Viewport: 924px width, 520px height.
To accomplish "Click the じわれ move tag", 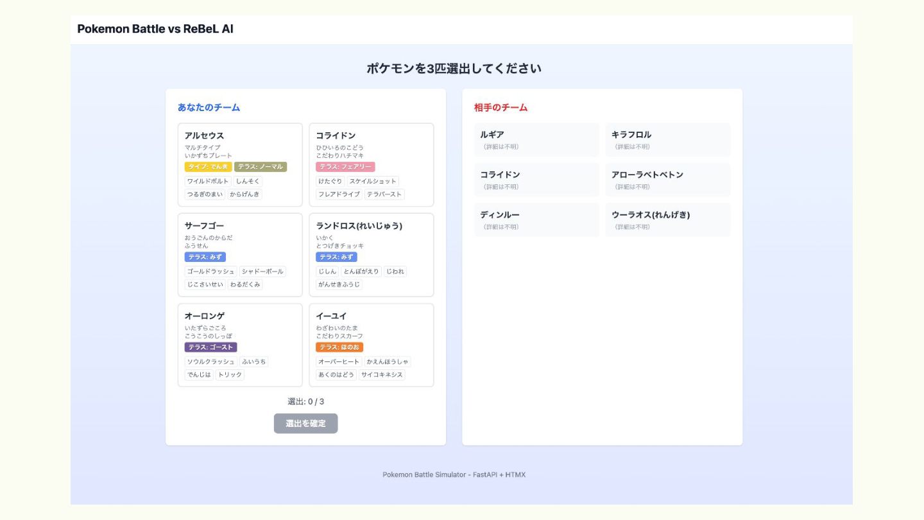I will coord(395,272).
